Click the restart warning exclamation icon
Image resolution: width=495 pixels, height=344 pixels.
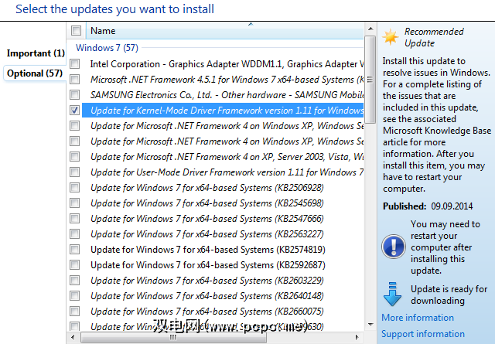coord(394,247)
